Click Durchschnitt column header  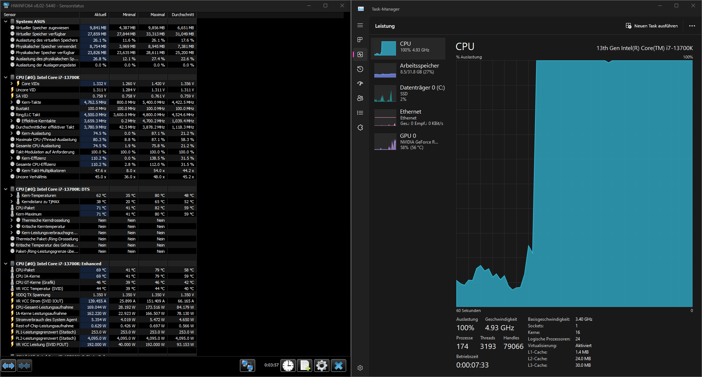pos(182,15)
